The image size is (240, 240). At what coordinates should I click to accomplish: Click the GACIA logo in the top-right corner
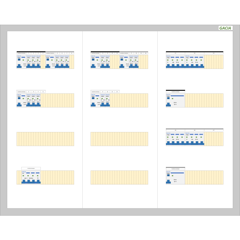click(x=225, y=28)
